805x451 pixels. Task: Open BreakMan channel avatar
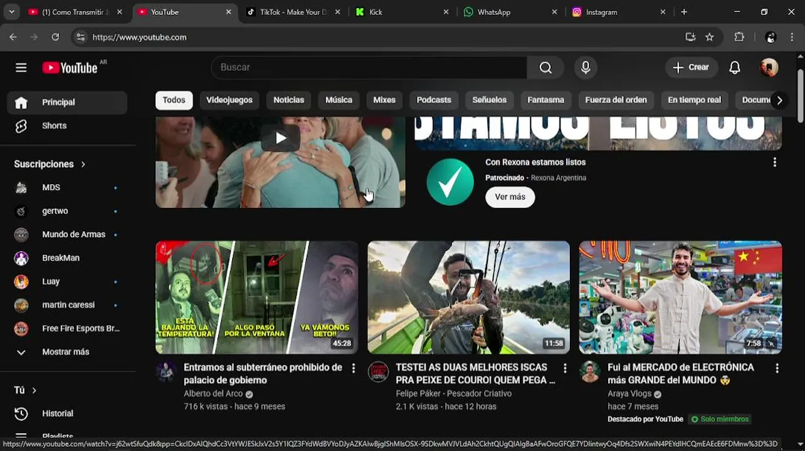pos(21,258)
